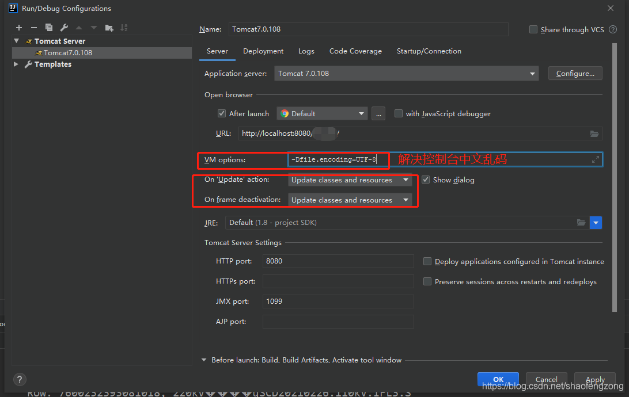Browse for a JRE with the folder icon
Screen dimensions: 629x397
(581, 222)
